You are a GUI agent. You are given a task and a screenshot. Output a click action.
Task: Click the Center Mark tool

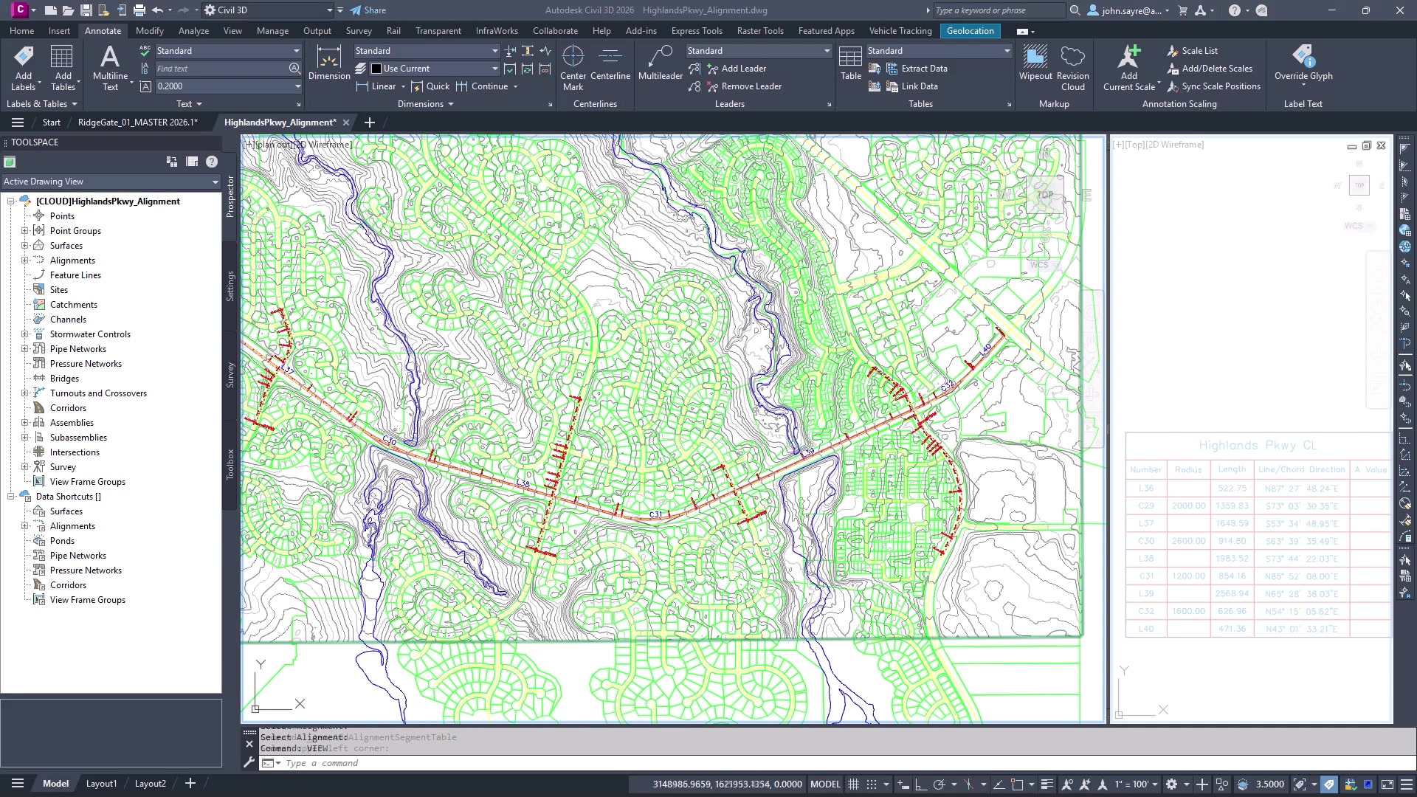pos(573,67)
